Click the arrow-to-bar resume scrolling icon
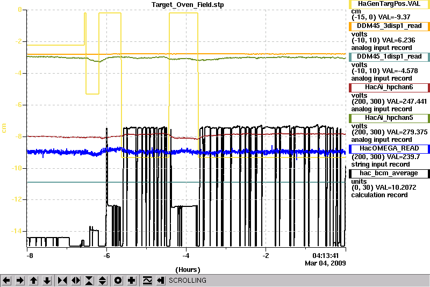This screenshot has height=287, width=430. [x=161, y=281]
